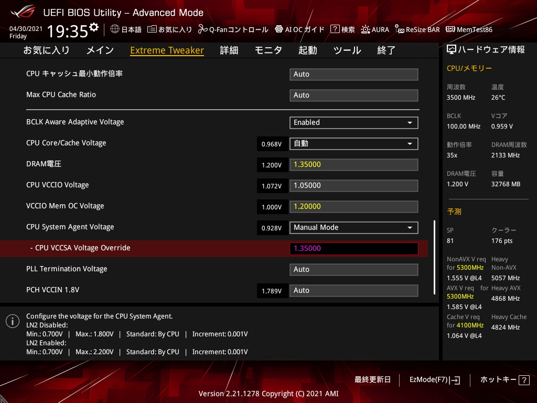
Task: Click the search question mark icon
Action: click(335, 29)
